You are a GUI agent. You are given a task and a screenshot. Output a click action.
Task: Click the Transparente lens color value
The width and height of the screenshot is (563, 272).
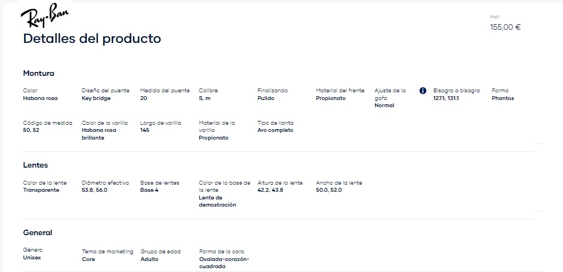click(41, 190)
